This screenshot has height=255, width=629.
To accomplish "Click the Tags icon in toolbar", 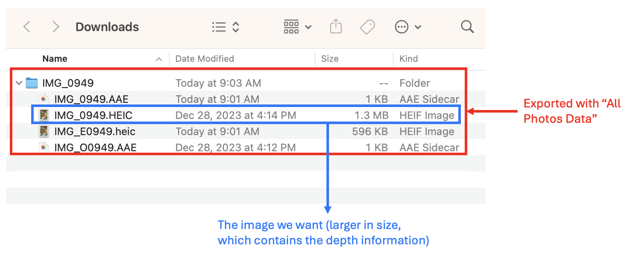I will click(x=367, y=27).
